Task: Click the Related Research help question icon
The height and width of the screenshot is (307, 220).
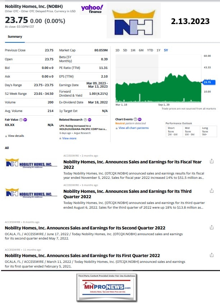Action: coord(85,120)
